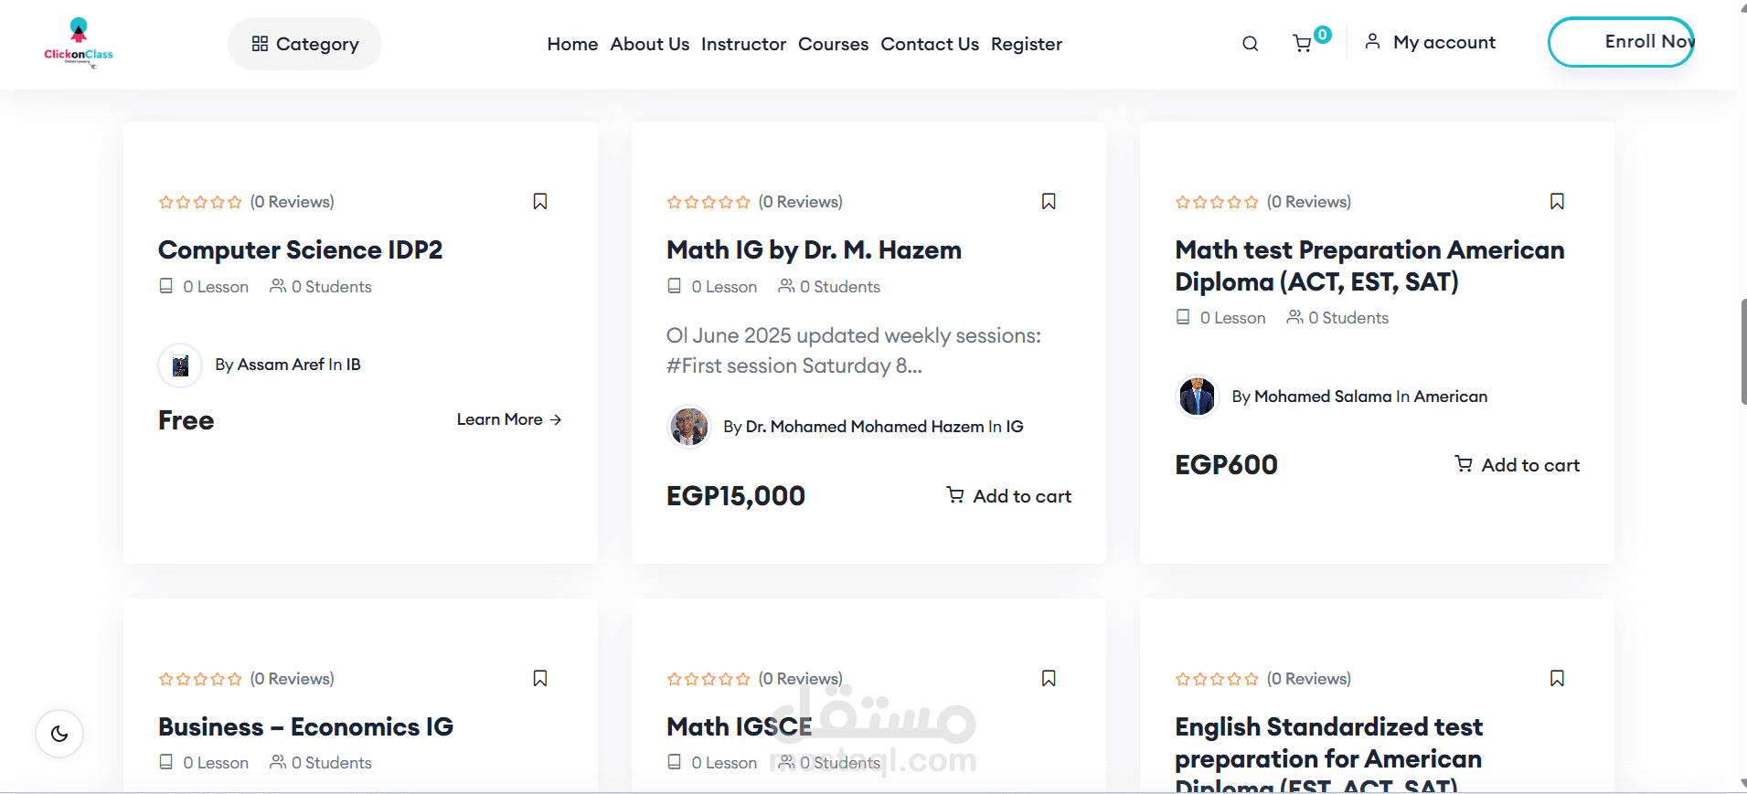
Task: Click Assam Aref's instructor avatar
Action: coord(180,365)
